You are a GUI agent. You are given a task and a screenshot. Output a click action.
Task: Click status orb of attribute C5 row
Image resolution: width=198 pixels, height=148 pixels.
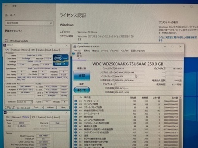coord(76,142)
